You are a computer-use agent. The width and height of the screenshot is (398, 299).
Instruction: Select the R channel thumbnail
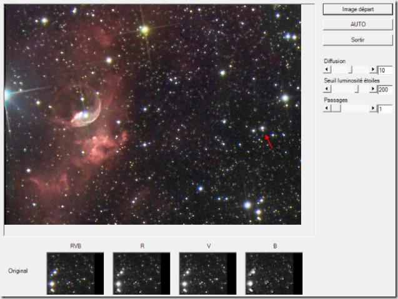[142, 273]
